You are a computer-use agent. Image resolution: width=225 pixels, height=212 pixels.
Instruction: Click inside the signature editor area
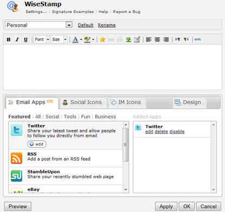click(x=112, y=67)
